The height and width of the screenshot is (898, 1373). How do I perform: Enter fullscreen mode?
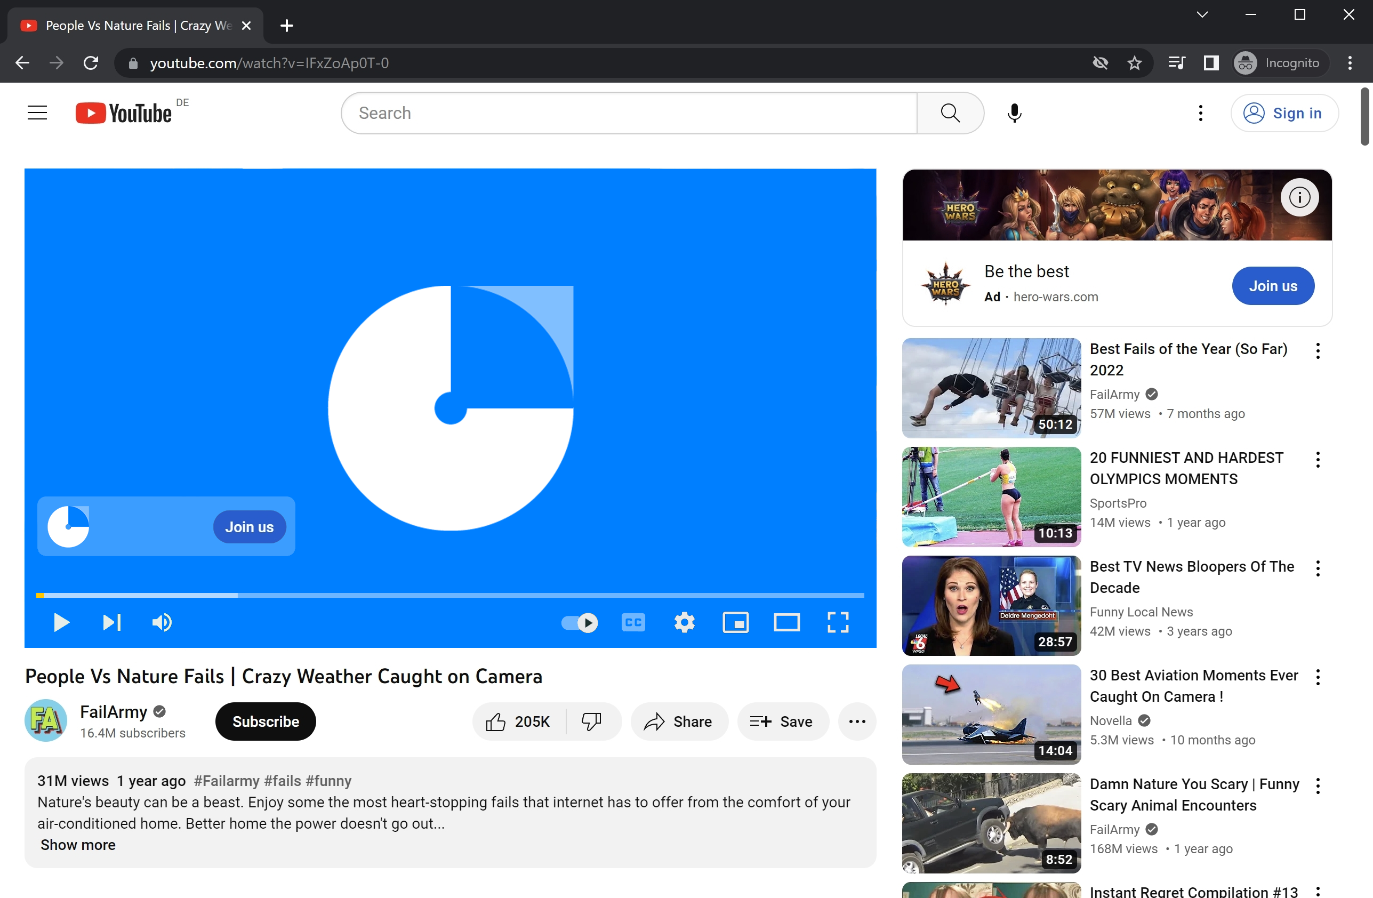838,623
